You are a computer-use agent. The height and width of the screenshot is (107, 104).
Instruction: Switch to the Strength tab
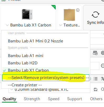(x=32, y=99)
